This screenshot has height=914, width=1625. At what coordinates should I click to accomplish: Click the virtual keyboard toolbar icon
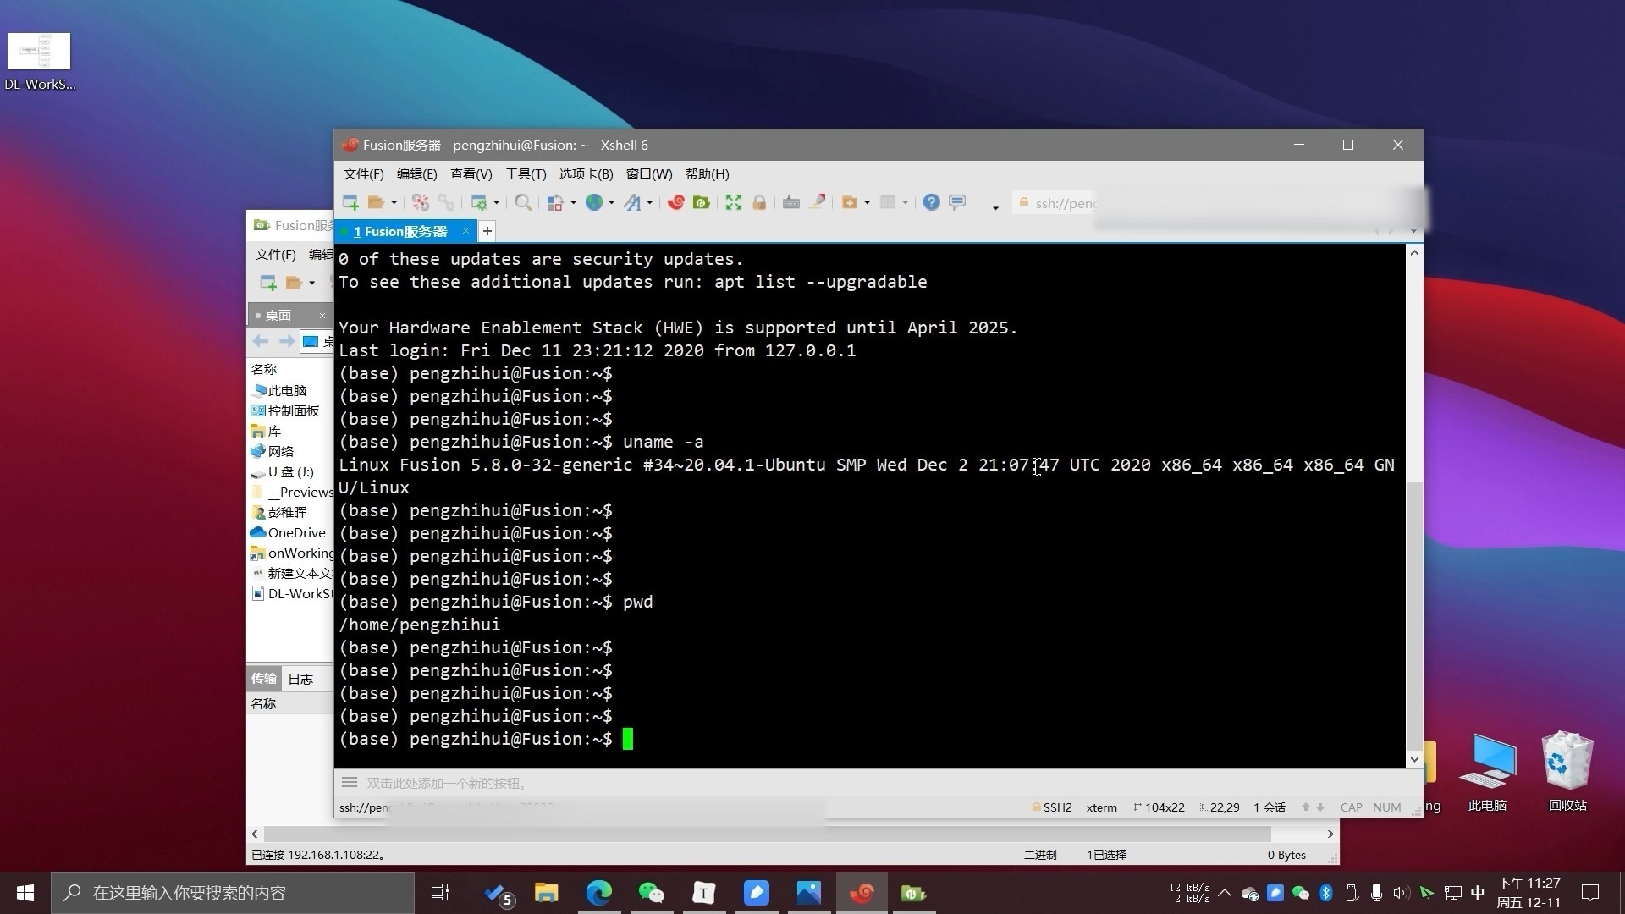click(x=790, y=202)
